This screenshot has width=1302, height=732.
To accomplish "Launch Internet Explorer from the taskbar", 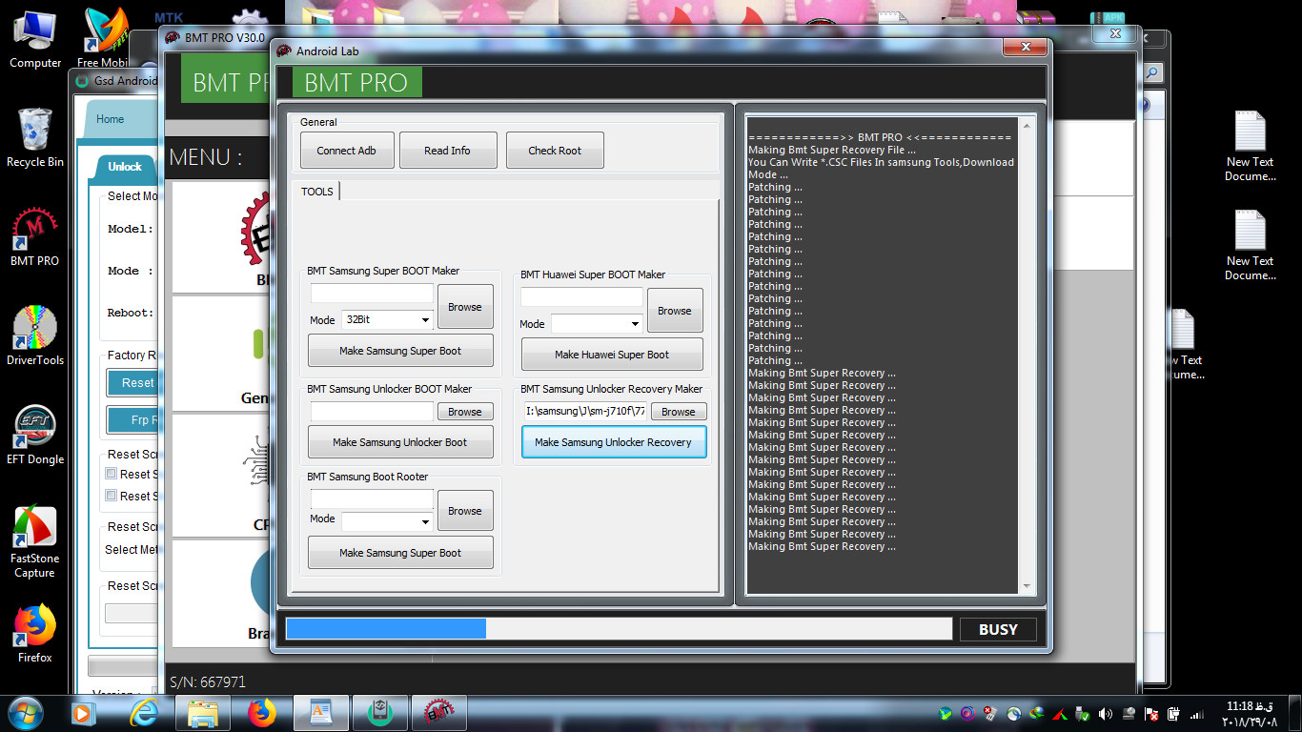I will pos(144,712).
